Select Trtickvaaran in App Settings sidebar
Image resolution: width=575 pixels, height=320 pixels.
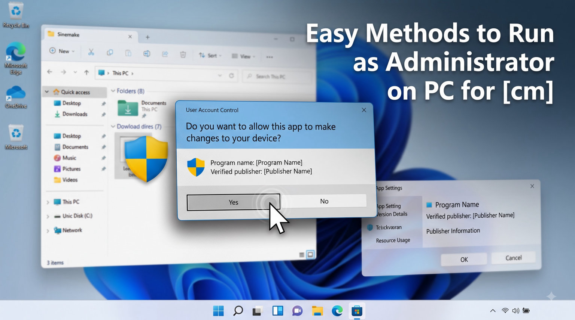tap(389, 227)
